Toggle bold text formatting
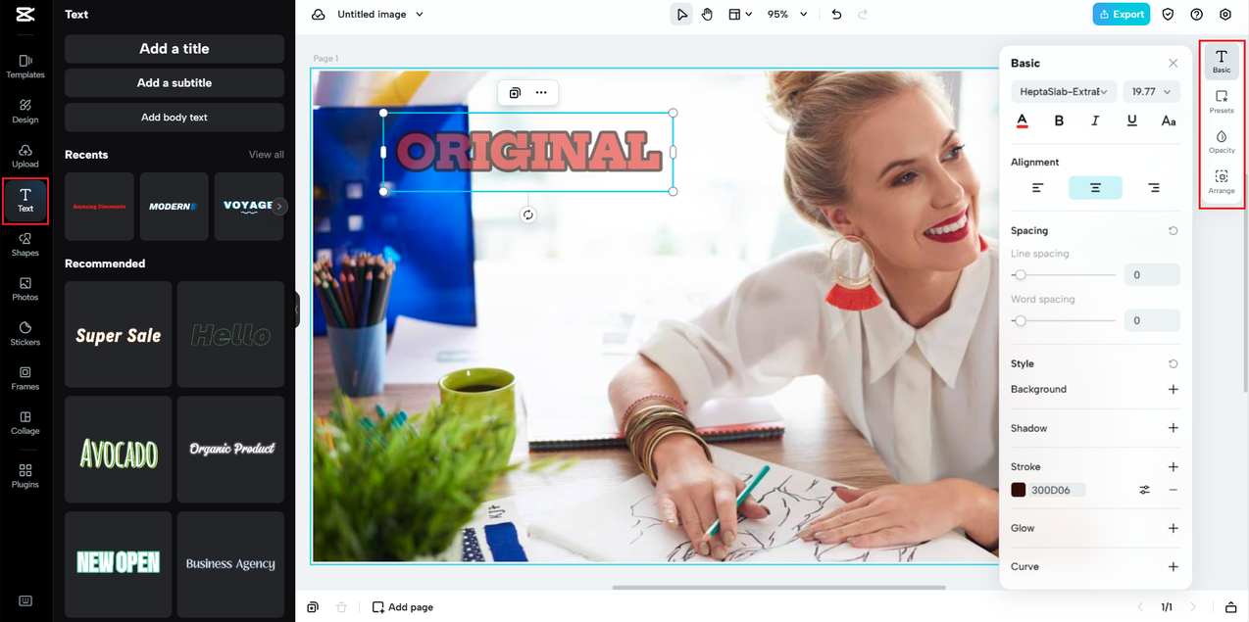This screenshot has height=622, width=1249. (1059, 120)
